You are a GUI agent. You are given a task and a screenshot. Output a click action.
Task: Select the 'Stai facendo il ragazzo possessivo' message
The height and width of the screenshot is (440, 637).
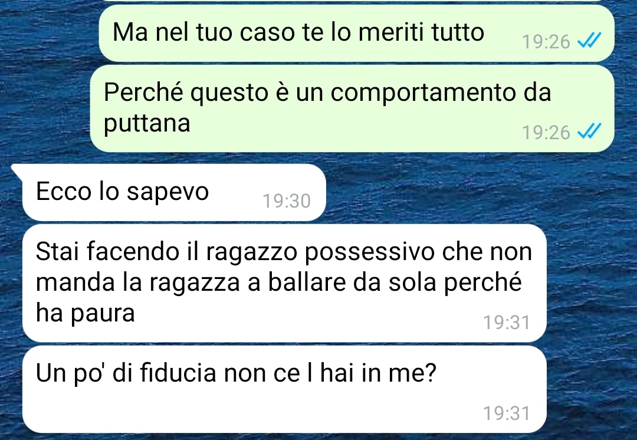coord(284,283)
